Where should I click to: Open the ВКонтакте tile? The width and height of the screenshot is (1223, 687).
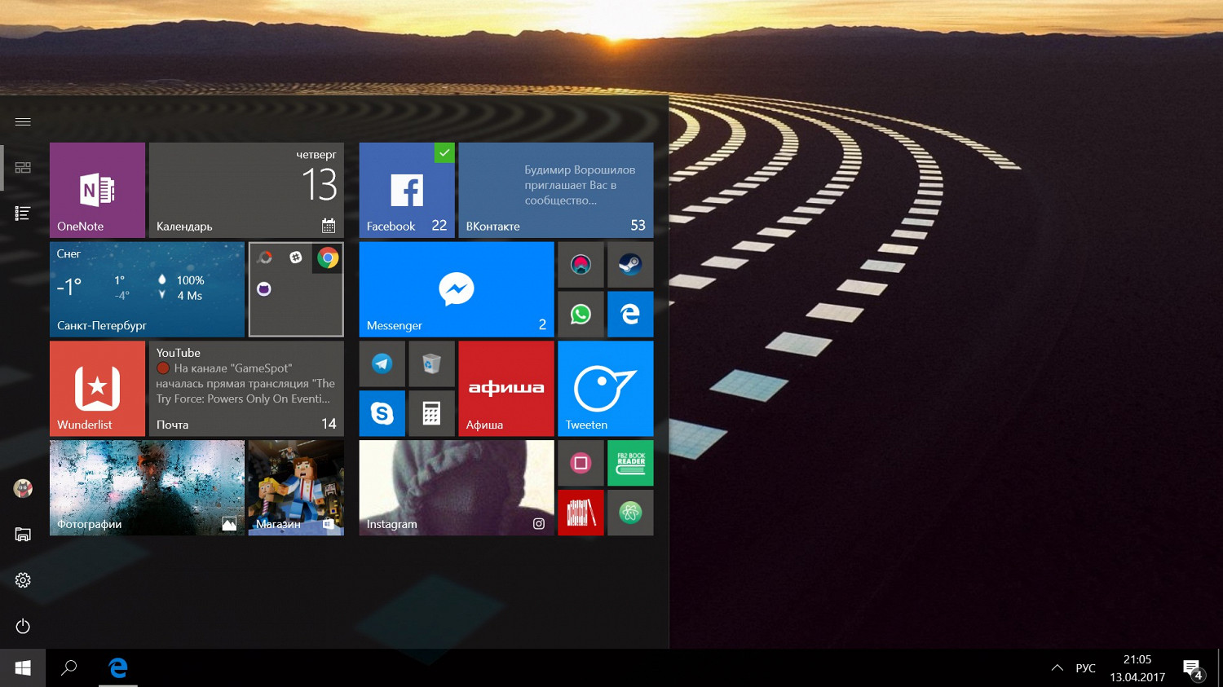click(556, 191)
